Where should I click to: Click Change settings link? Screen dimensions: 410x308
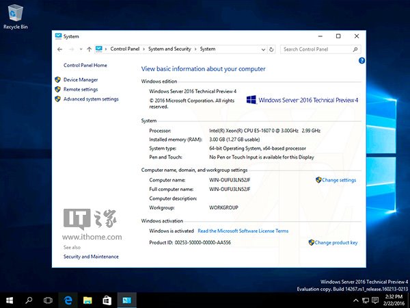click(x=339, y=180)
